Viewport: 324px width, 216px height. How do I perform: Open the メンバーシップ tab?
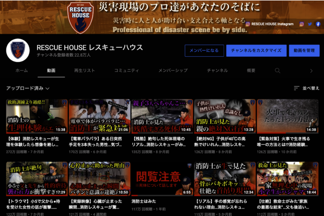click(x=173, y=71)
